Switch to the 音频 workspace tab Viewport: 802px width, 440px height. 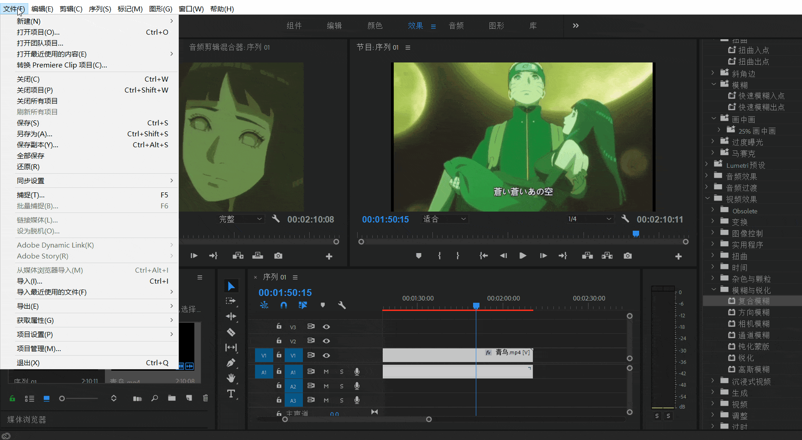tap(456, 26)
